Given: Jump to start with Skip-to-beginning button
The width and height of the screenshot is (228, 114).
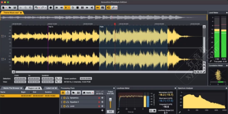Looking at the screenshot, I should point(57,8).
